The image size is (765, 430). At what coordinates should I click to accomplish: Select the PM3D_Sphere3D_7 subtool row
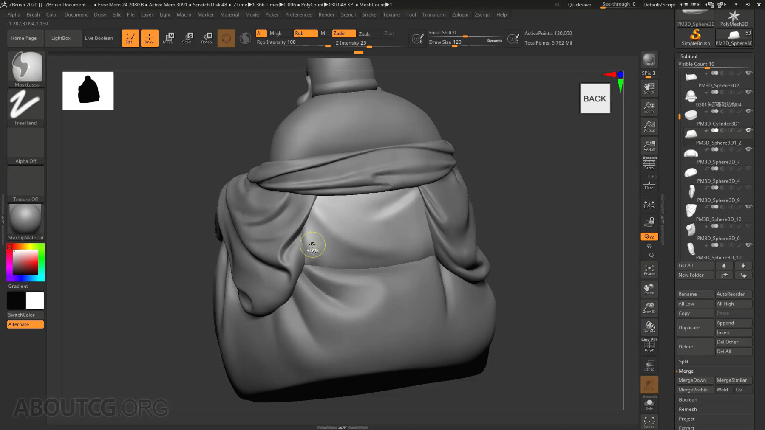[718, 156]
